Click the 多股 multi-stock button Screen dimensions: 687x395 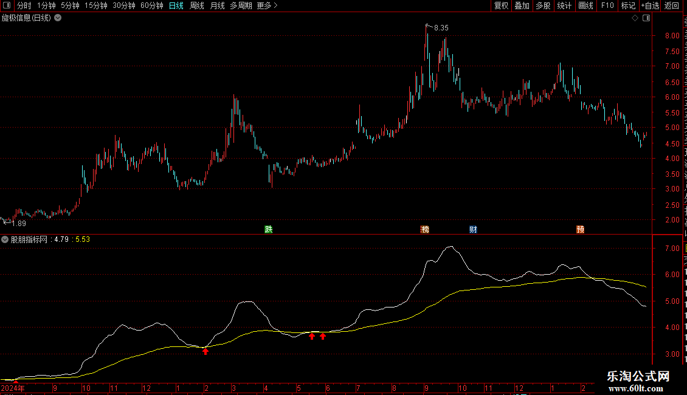(x=543, y=5)
